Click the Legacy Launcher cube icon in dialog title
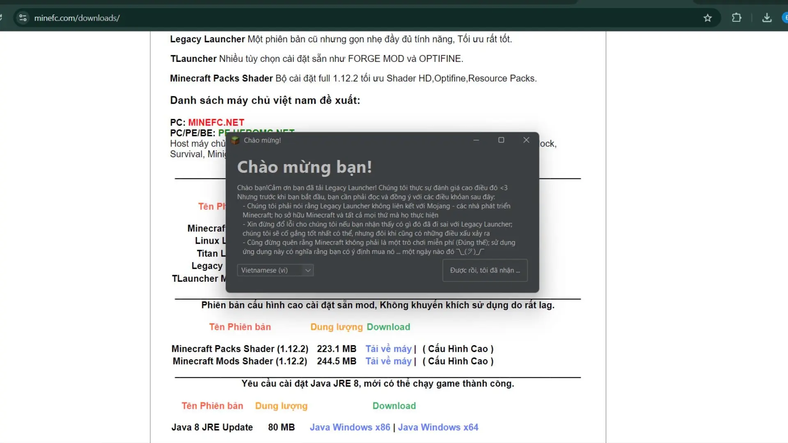 pos(235,140)
